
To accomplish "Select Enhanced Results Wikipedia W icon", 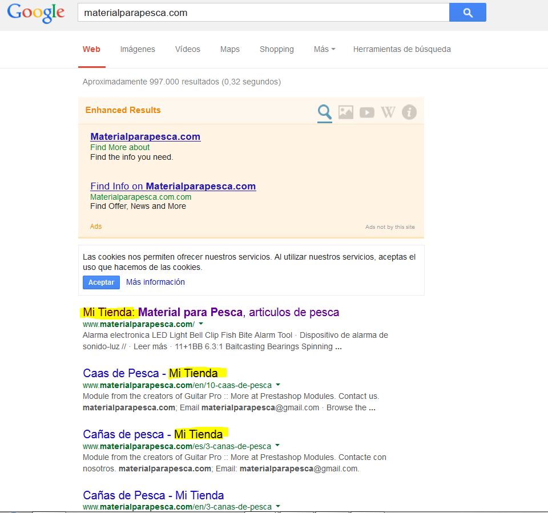I will (388, 112).
